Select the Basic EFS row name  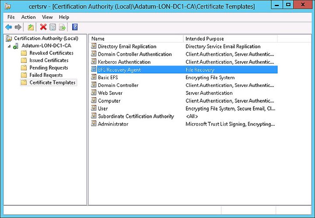click(108, 78)
